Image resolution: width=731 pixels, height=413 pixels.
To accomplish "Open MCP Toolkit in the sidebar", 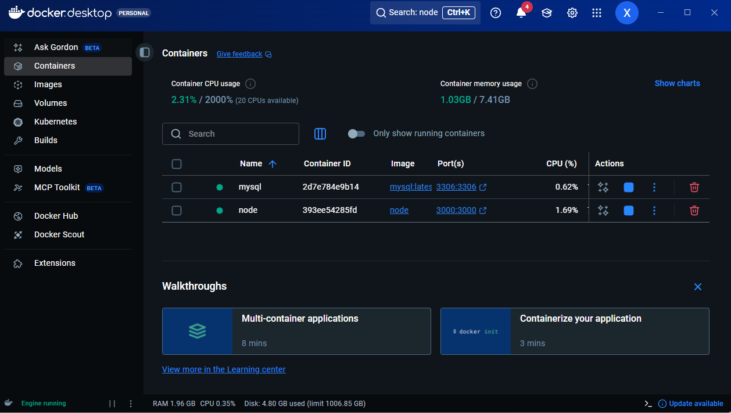I will 68,188.
